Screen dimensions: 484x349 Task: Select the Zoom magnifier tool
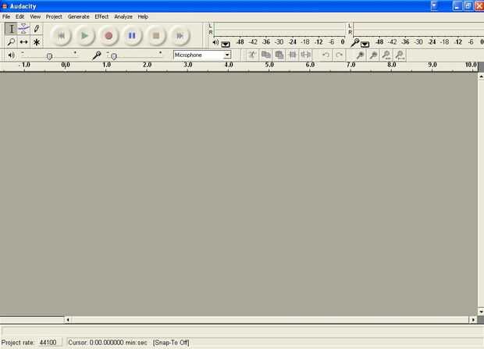coord(11,41)
